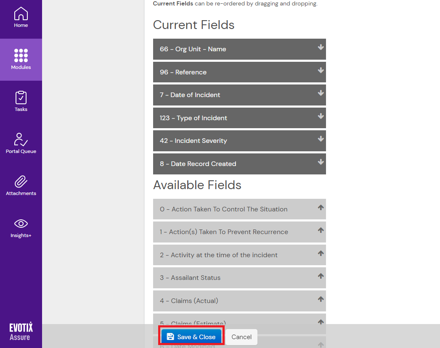
Task: Remove Reference field with down arrow
Action: (321, 70)
